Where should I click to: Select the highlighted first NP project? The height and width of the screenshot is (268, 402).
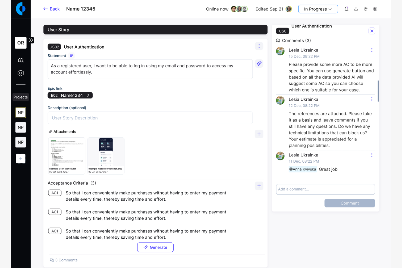(x=21, y=112)
